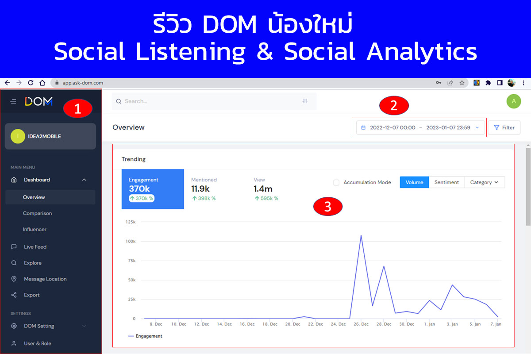
Task: Open the date range dropdown arrow
Action: 477,127
